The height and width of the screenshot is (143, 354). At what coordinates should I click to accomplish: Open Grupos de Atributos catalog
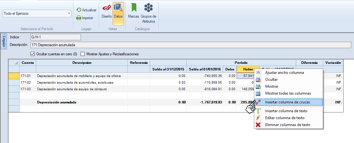(149, 13)
